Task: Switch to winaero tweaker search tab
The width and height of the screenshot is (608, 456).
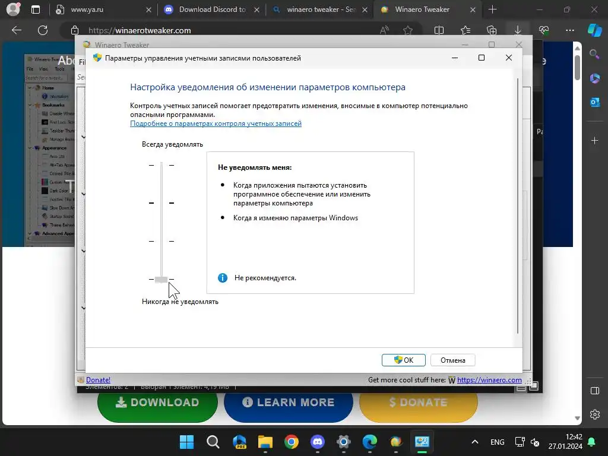Action: [x=321, y=9]
